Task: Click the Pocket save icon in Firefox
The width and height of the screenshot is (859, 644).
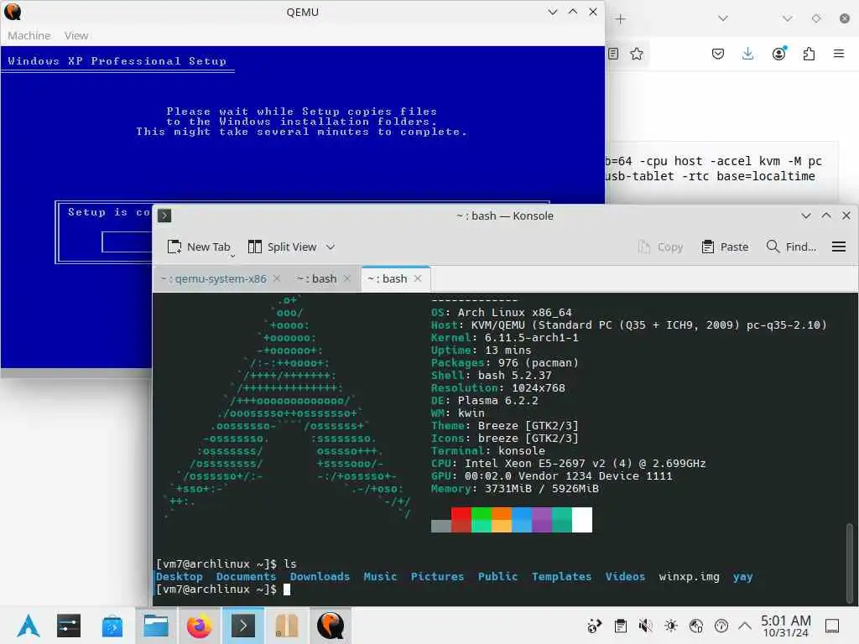Action: pos(718,54)
